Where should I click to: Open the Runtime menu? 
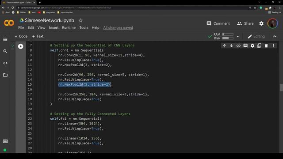click(69, 27)
